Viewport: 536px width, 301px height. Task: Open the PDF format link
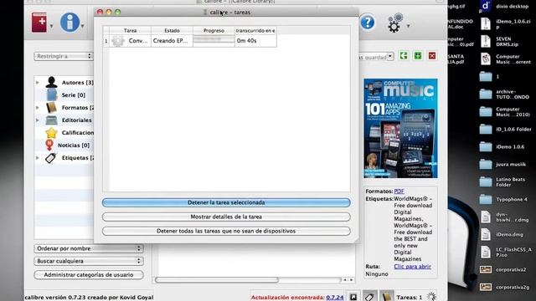point(399,191)
